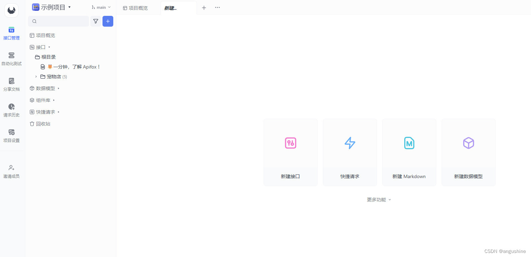531x257 pixels.
Task: Click the 示例项目 project icon
Action: click(36, 7)
